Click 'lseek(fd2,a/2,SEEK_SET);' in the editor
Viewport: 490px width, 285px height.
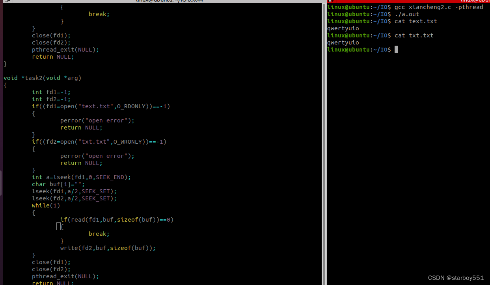tap(74, 198)
